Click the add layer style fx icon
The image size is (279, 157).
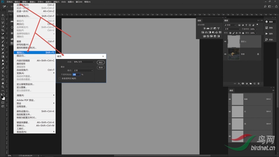[x=239, y=84]
